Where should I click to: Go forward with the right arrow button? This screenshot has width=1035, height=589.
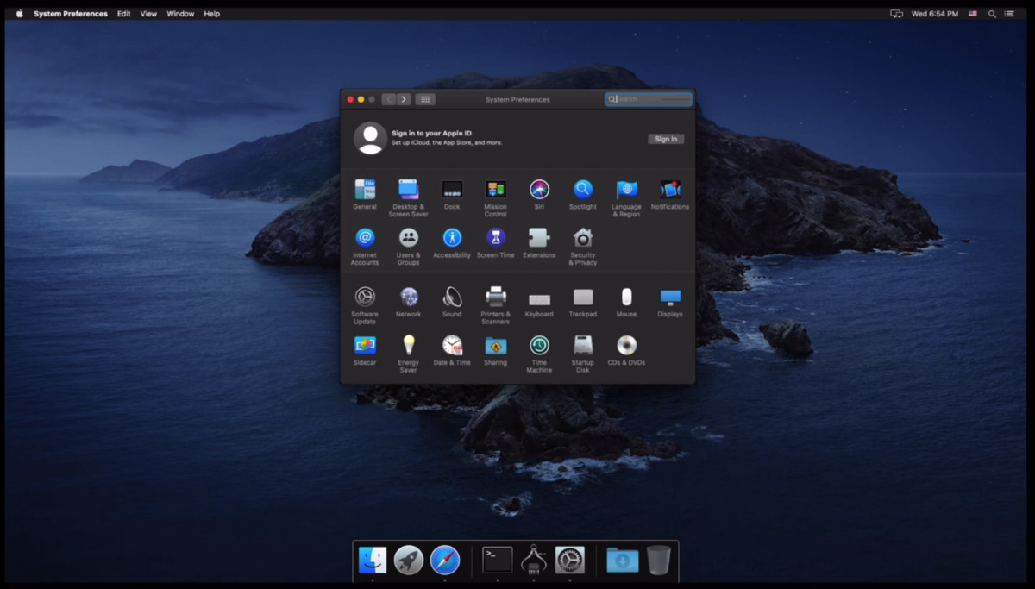404,99
